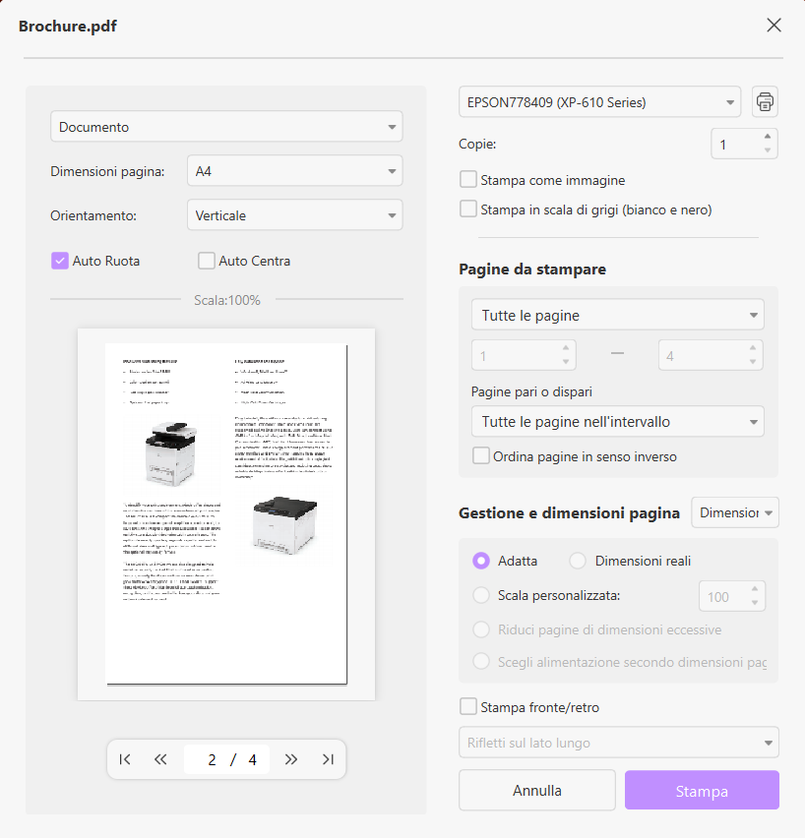Select Scala personalizzata radio option
Image resolution: width=805 pixels, height=838 pixels.
point(481,595)
